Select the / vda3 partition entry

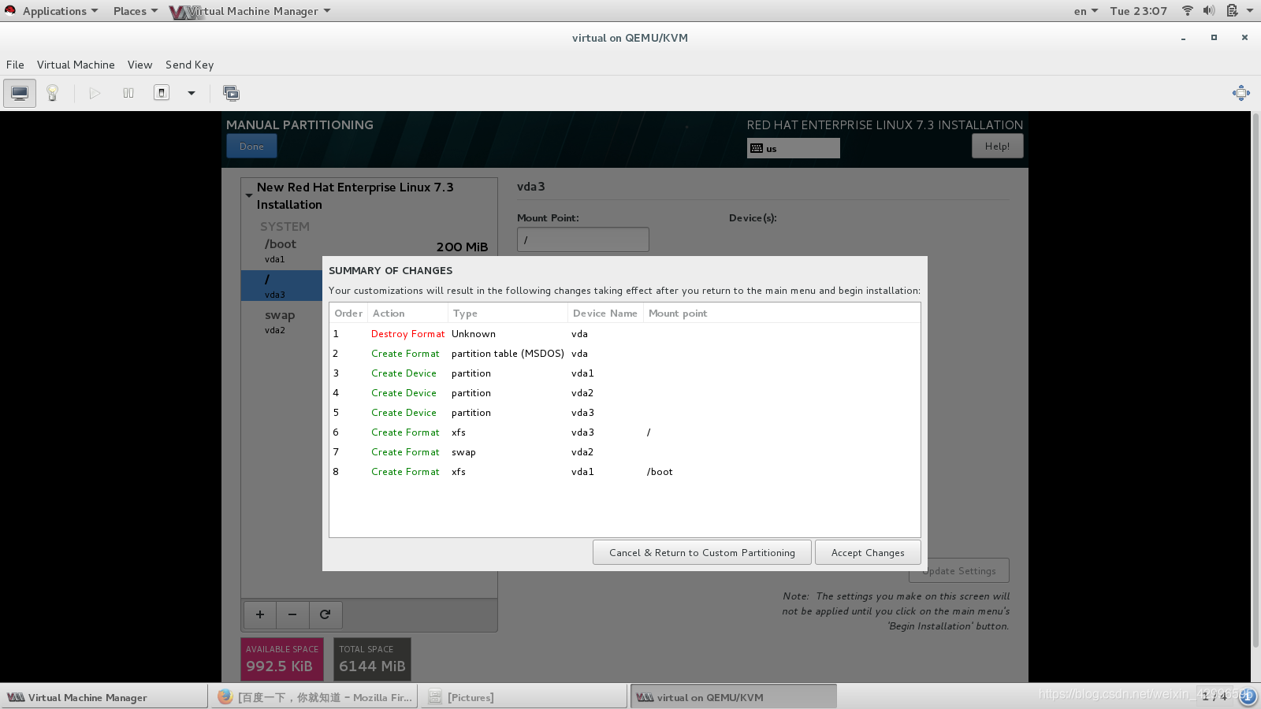(x=281, y=286)
